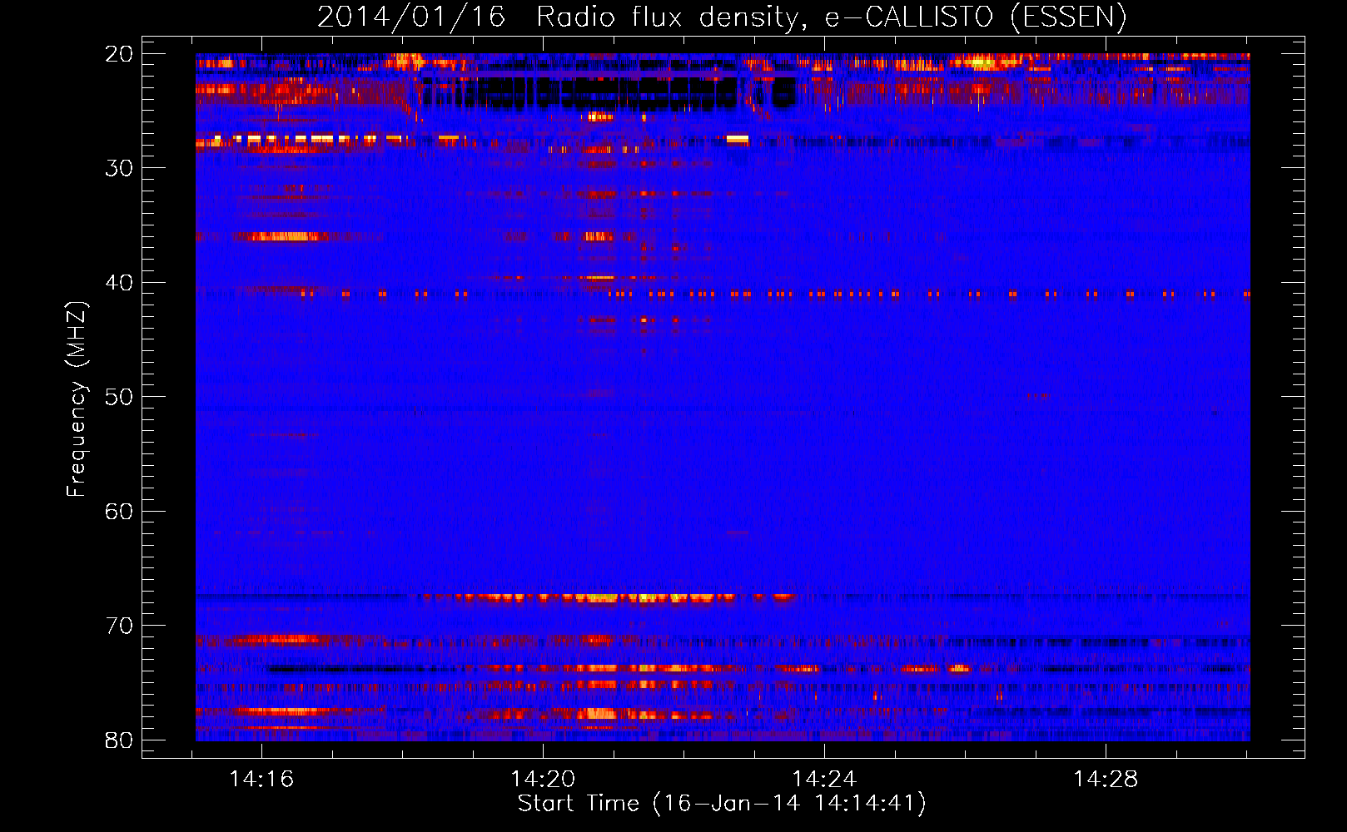Click the '14:28' time tick label
Viewport: 1347px width, 832px height.
pyautogui.click(x=1106, y=780)
